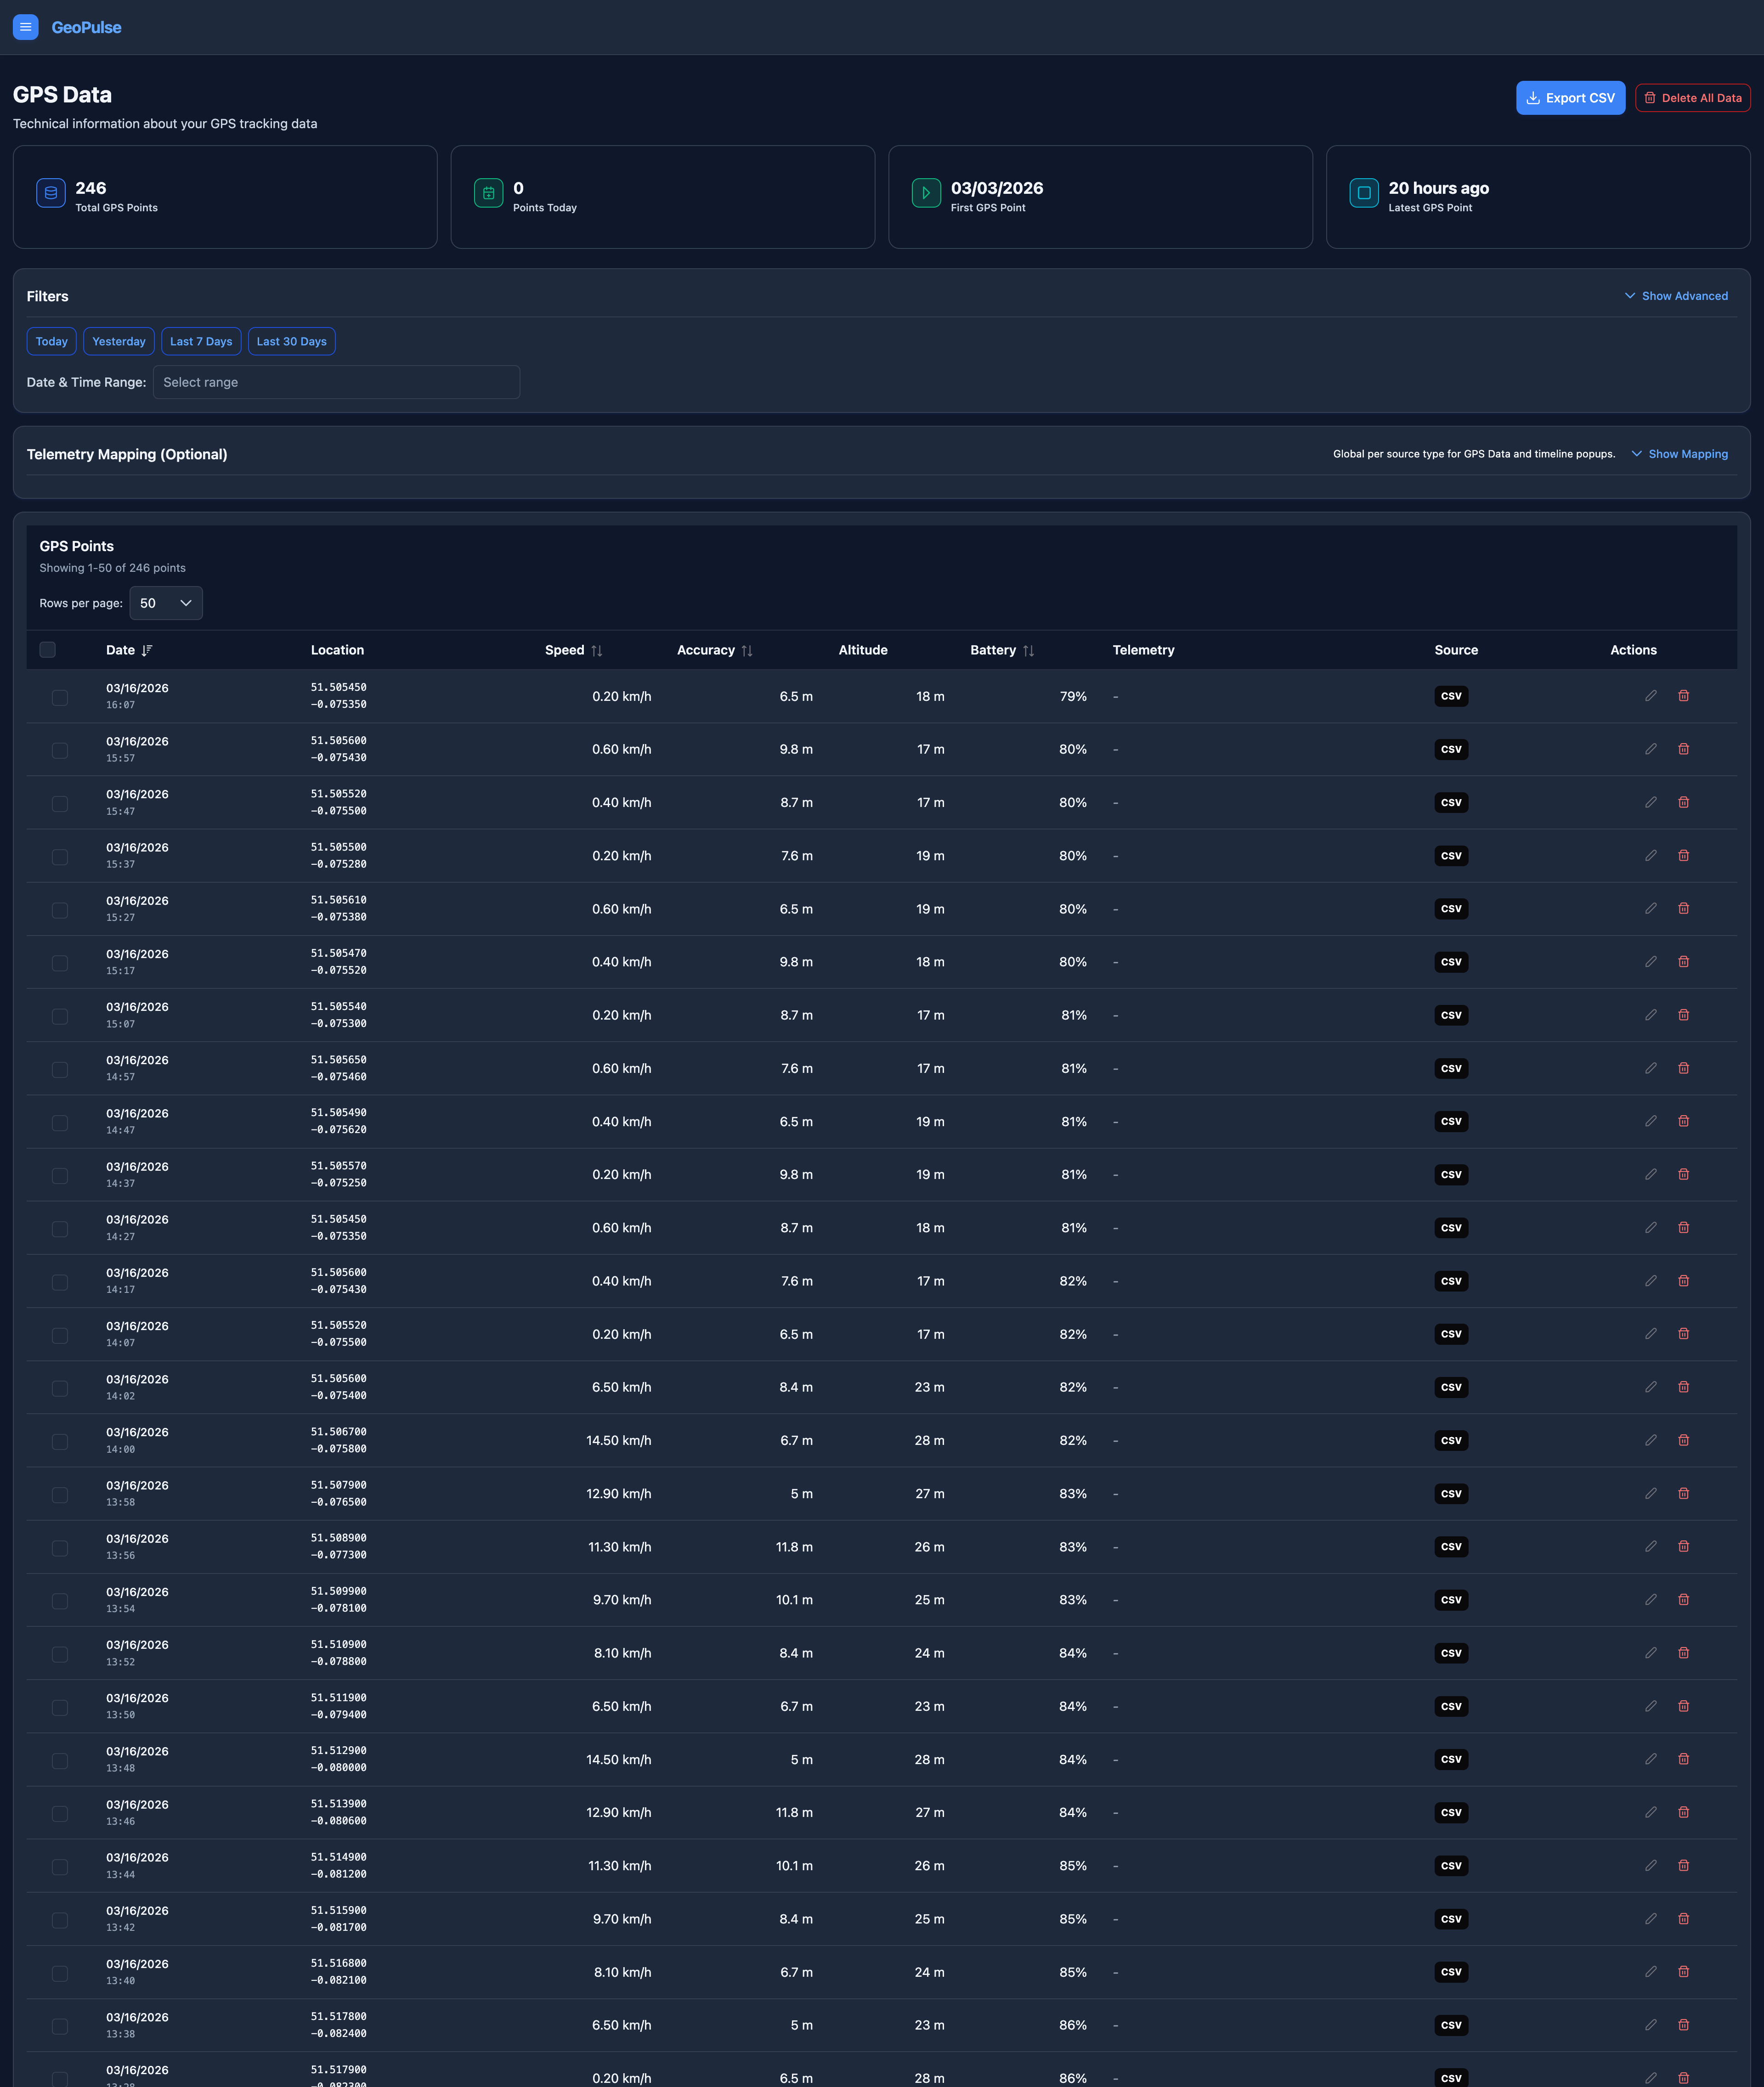Click the CSV source badge in 14:00 row
The width and height of the screenshot is (1764, 2087).
click(x=1451, y=1440)
